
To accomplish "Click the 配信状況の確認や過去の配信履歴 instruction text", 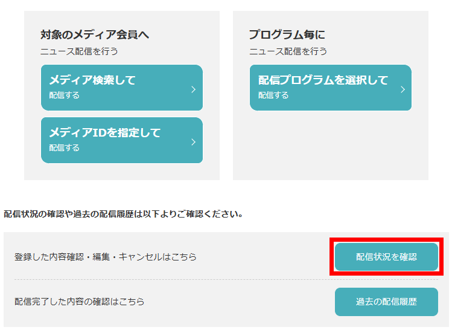I will pyautogui.click(x=123, y=214).
